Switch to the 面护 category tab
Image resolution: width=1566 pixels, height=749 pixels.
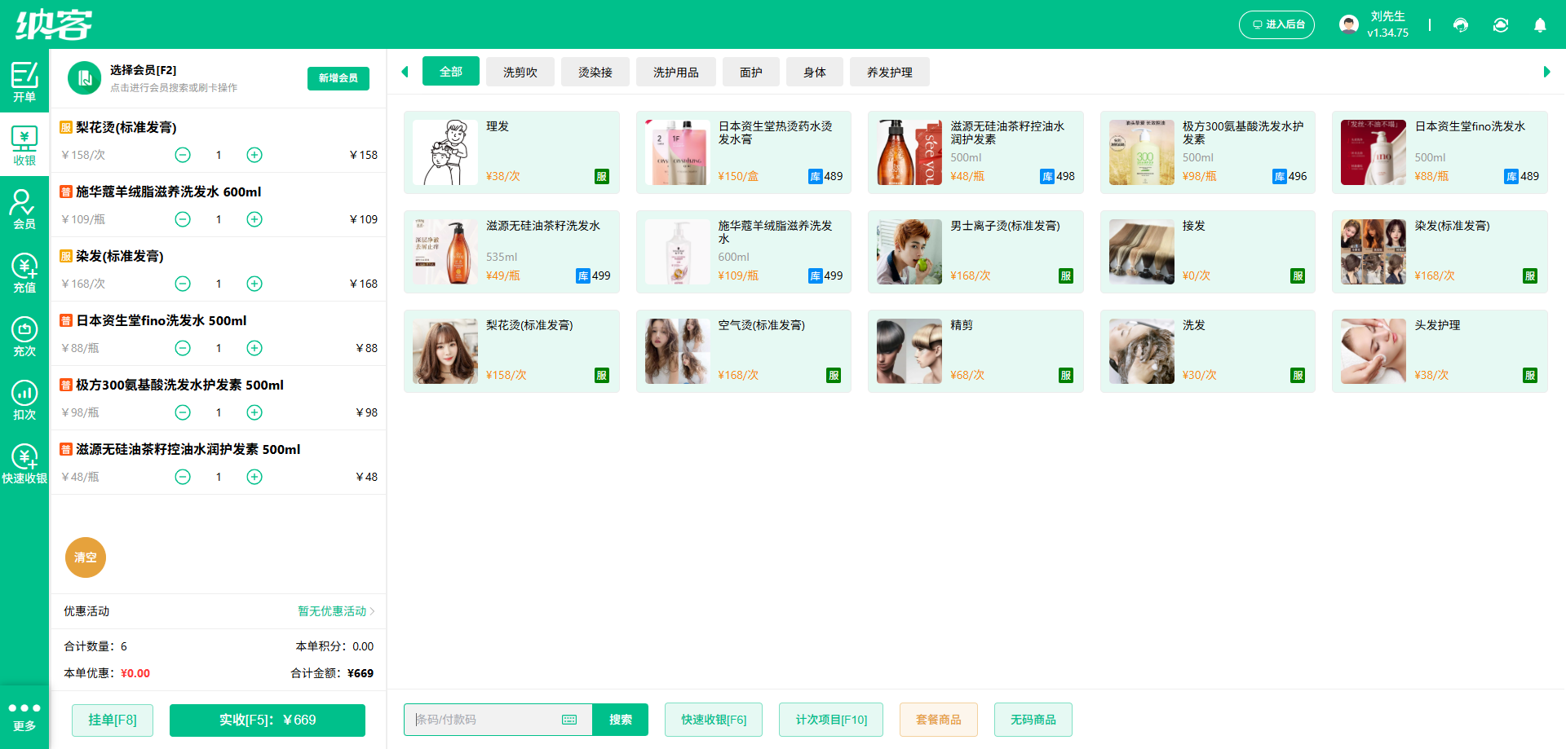point(751,73)
